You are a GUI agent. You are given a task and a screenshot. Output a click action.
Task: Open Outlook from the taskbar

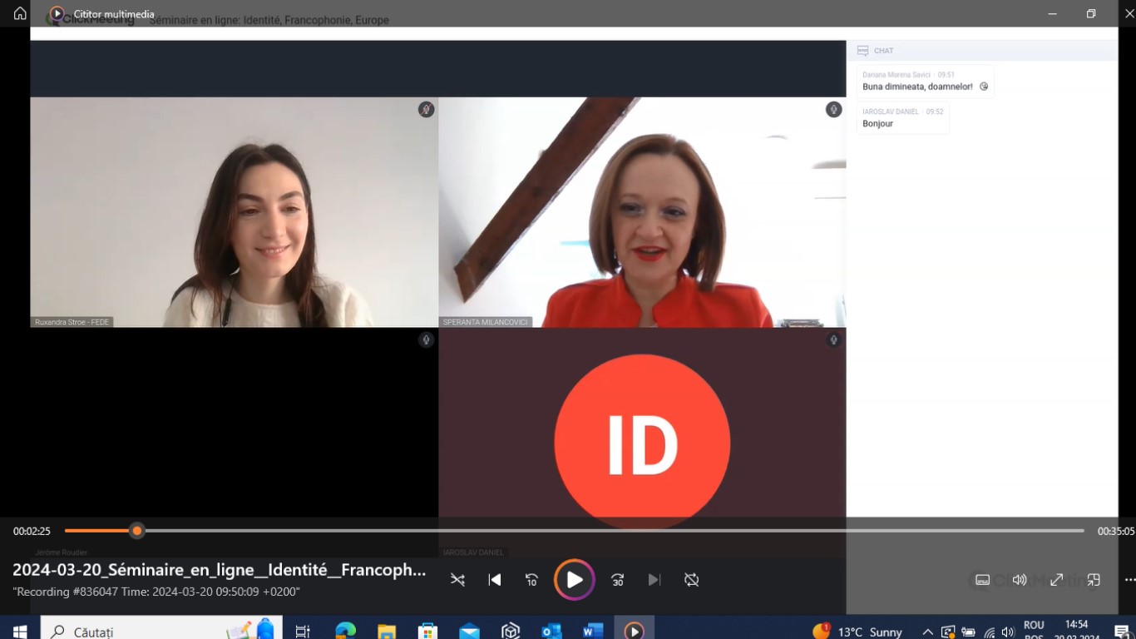[x=551, y=631]
